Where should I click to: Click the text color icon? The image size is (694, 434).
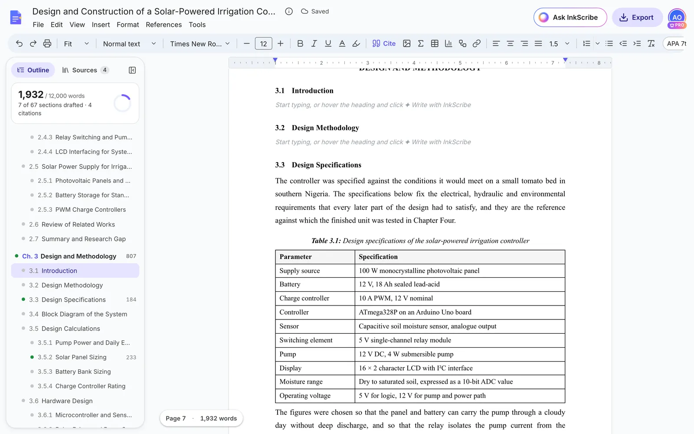[x=342, y=43]
